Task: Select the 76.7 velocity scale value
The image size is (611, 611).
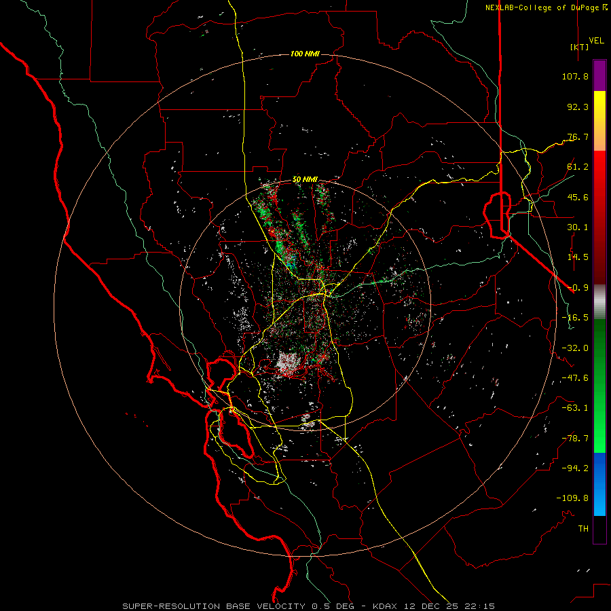Action: click(578, 136)
